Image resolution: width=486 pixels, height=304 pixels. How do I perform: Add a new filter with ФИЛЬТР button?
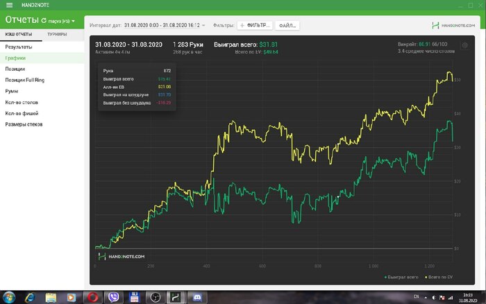click(x=255, y=26)
